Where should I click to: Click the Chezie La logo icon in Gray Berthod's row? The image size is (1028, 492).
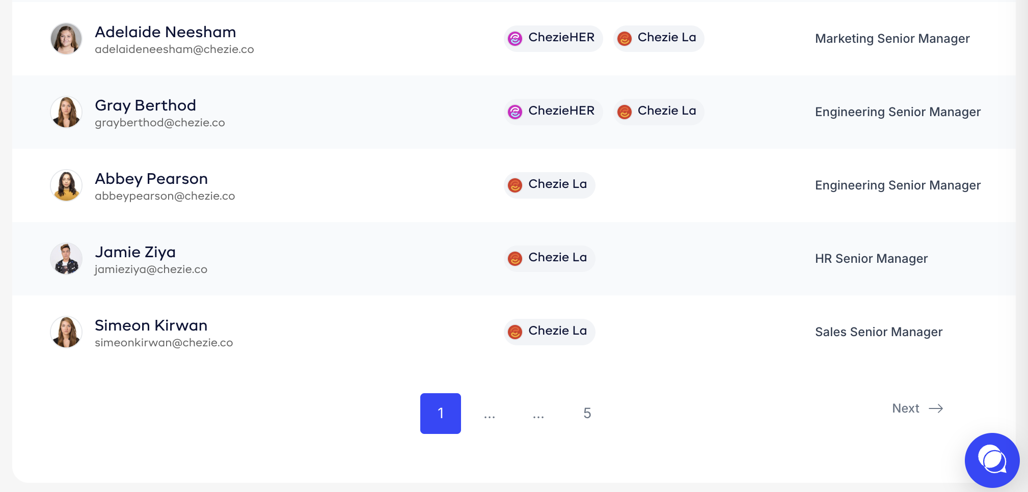[x=625, y=112]
